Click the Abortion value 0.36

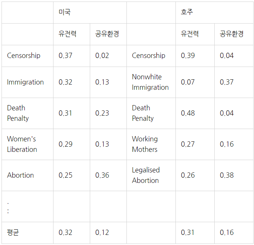108,175
